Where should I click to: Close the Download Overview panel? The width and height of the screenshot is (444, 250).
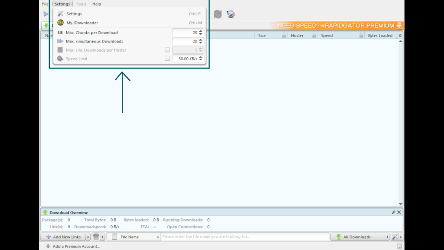tap(399, 212)
